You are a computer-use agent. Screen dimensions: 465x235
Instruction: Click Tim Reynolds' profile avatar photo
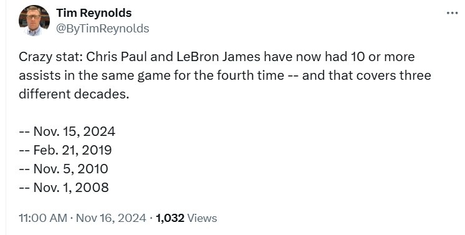pyautogui.click(x=34, y=21)
